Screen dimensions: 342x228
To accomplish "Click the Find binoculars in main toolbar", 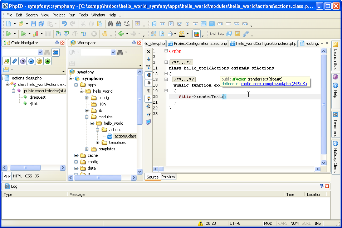I will (x=110, y=24).
